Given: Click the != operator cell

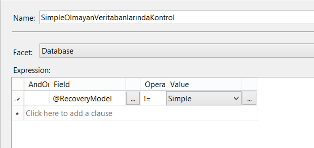Looking at the screenshot, I should pos(153,99).
